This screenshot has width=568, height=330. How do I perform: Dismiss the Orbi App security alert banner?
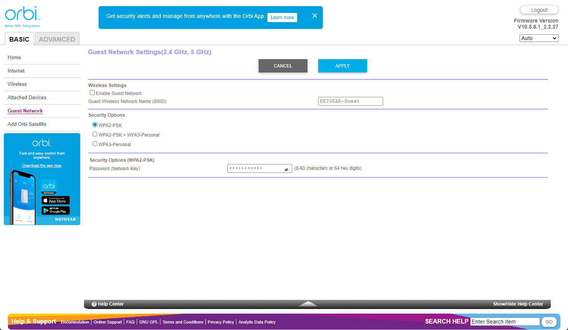click(x=314, y=16)
